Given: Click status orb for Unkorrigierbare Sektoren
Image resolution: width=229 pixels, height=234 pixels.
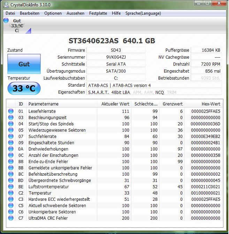Looking at the screenshot, I should (x=11, y=212).
